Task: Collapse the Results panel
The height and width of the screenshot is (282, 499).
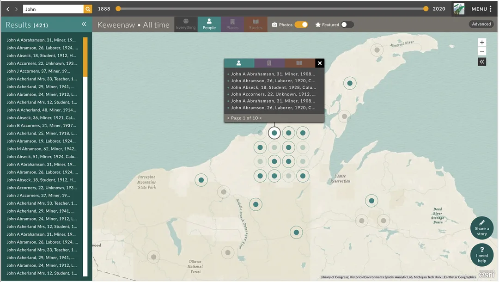Action: point(84,24)
